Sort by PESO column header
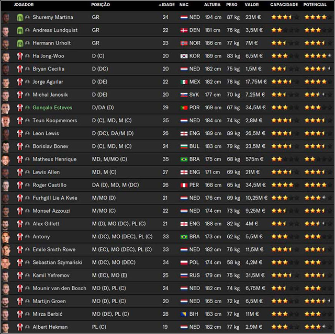Viewport: 335px width, 334px height. coord(232,5)
